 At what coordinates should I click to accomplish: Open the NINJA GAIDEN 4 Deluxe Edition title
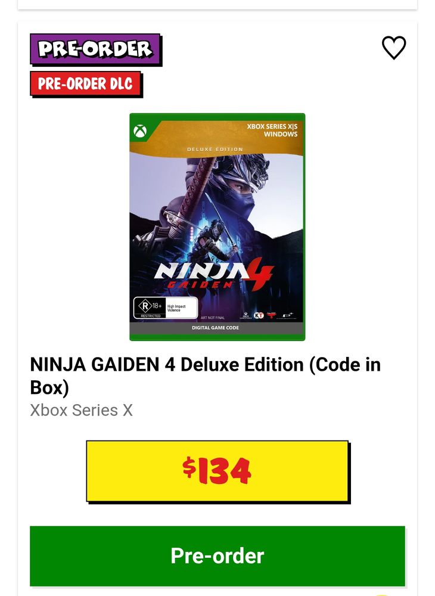pos(205,376)
